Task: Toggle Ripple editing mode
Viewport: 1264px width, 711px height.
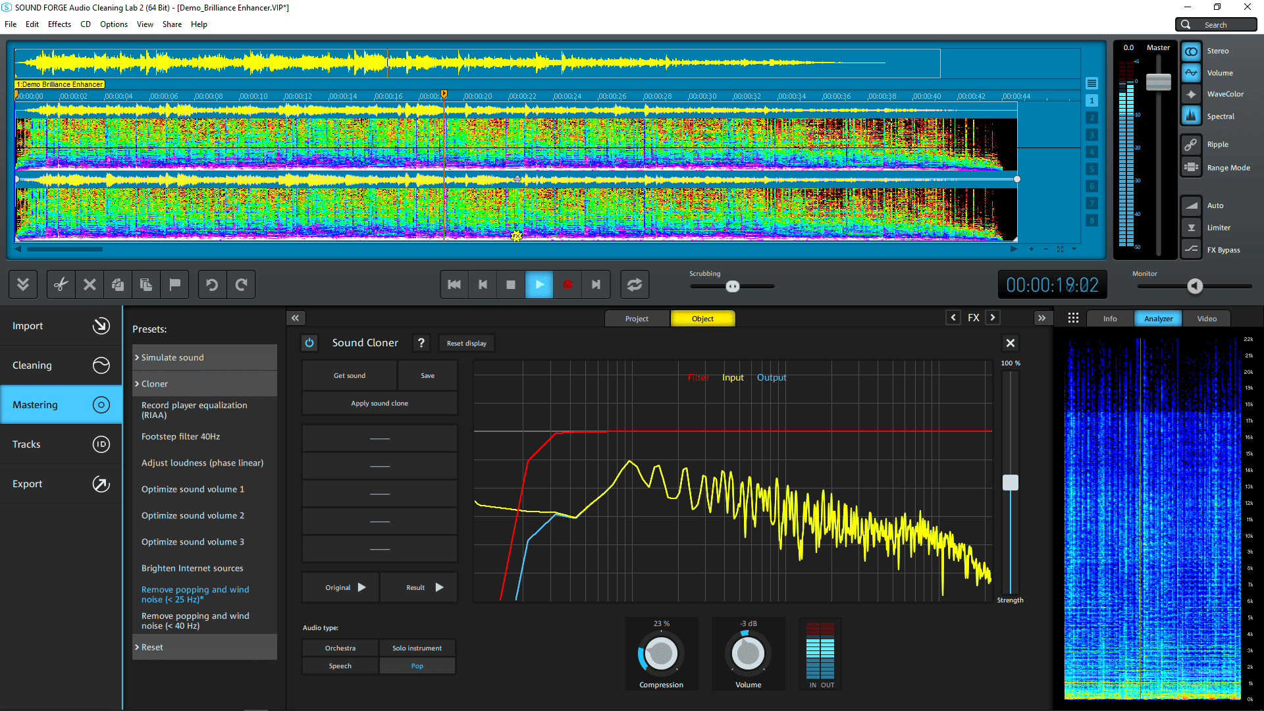Action: tap(1191, 144)
